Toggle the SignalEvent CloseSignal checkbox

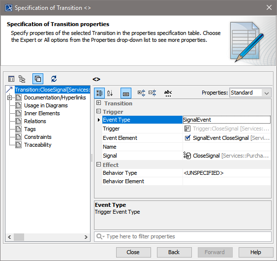(x=187, y=138)
